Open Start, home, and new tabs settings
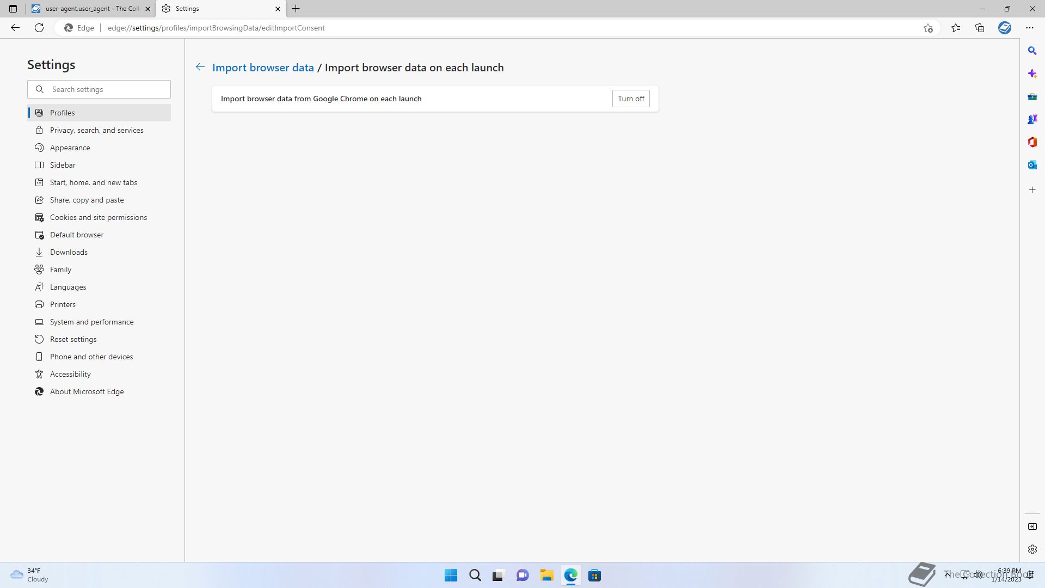1045x588 pixels. point(99,182)
